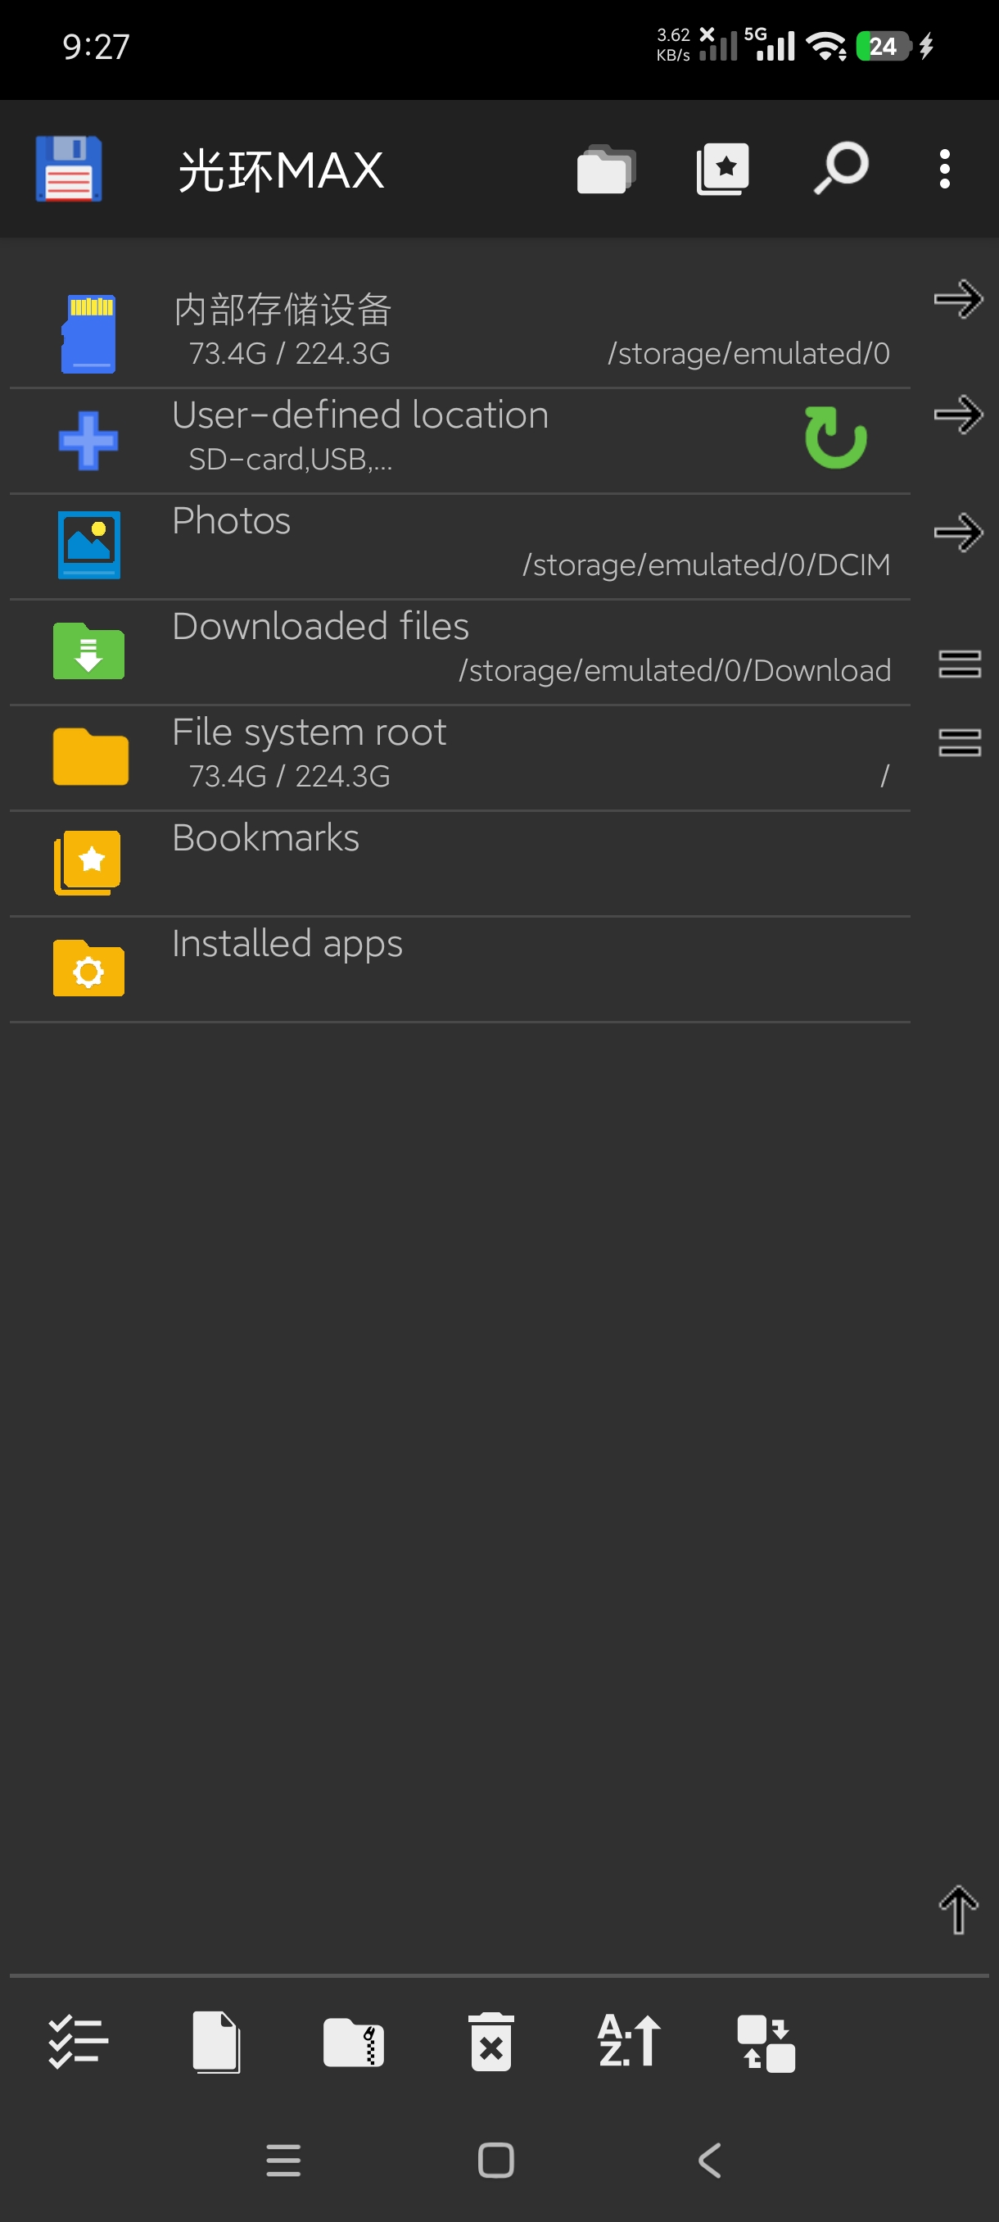Tap the up arrow to go up
This screenshot has height=2222, width=999.
(959, 1910)
